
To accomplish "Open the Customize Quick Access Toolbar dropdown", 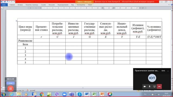I will 14,2.
